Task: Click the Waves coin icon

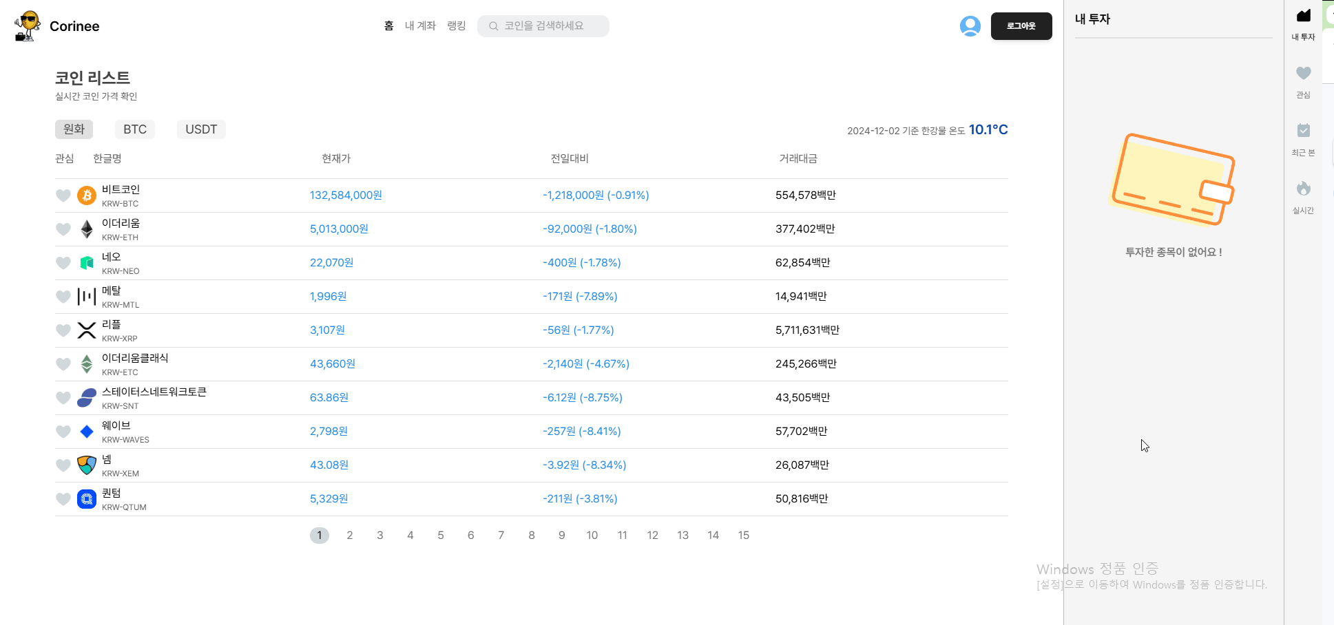Action: click(x=87, y=432)
